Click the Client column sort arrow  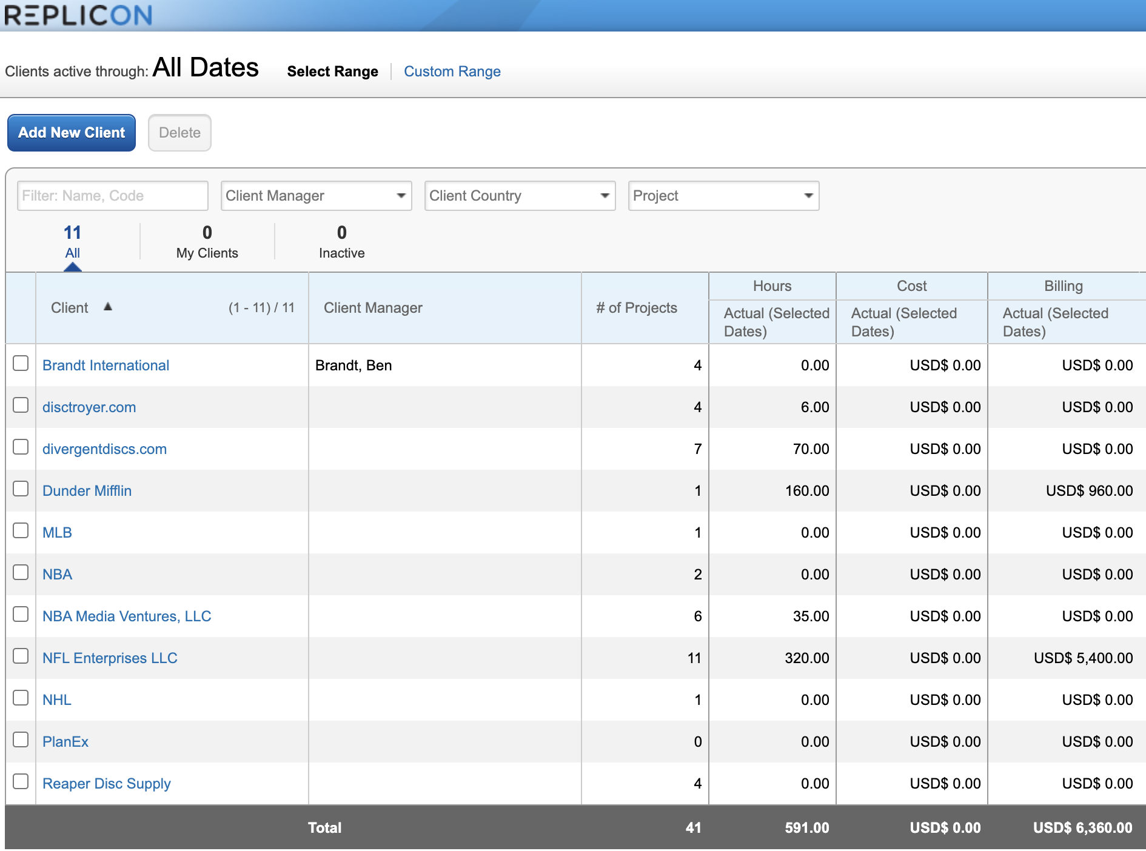[108, 307]
